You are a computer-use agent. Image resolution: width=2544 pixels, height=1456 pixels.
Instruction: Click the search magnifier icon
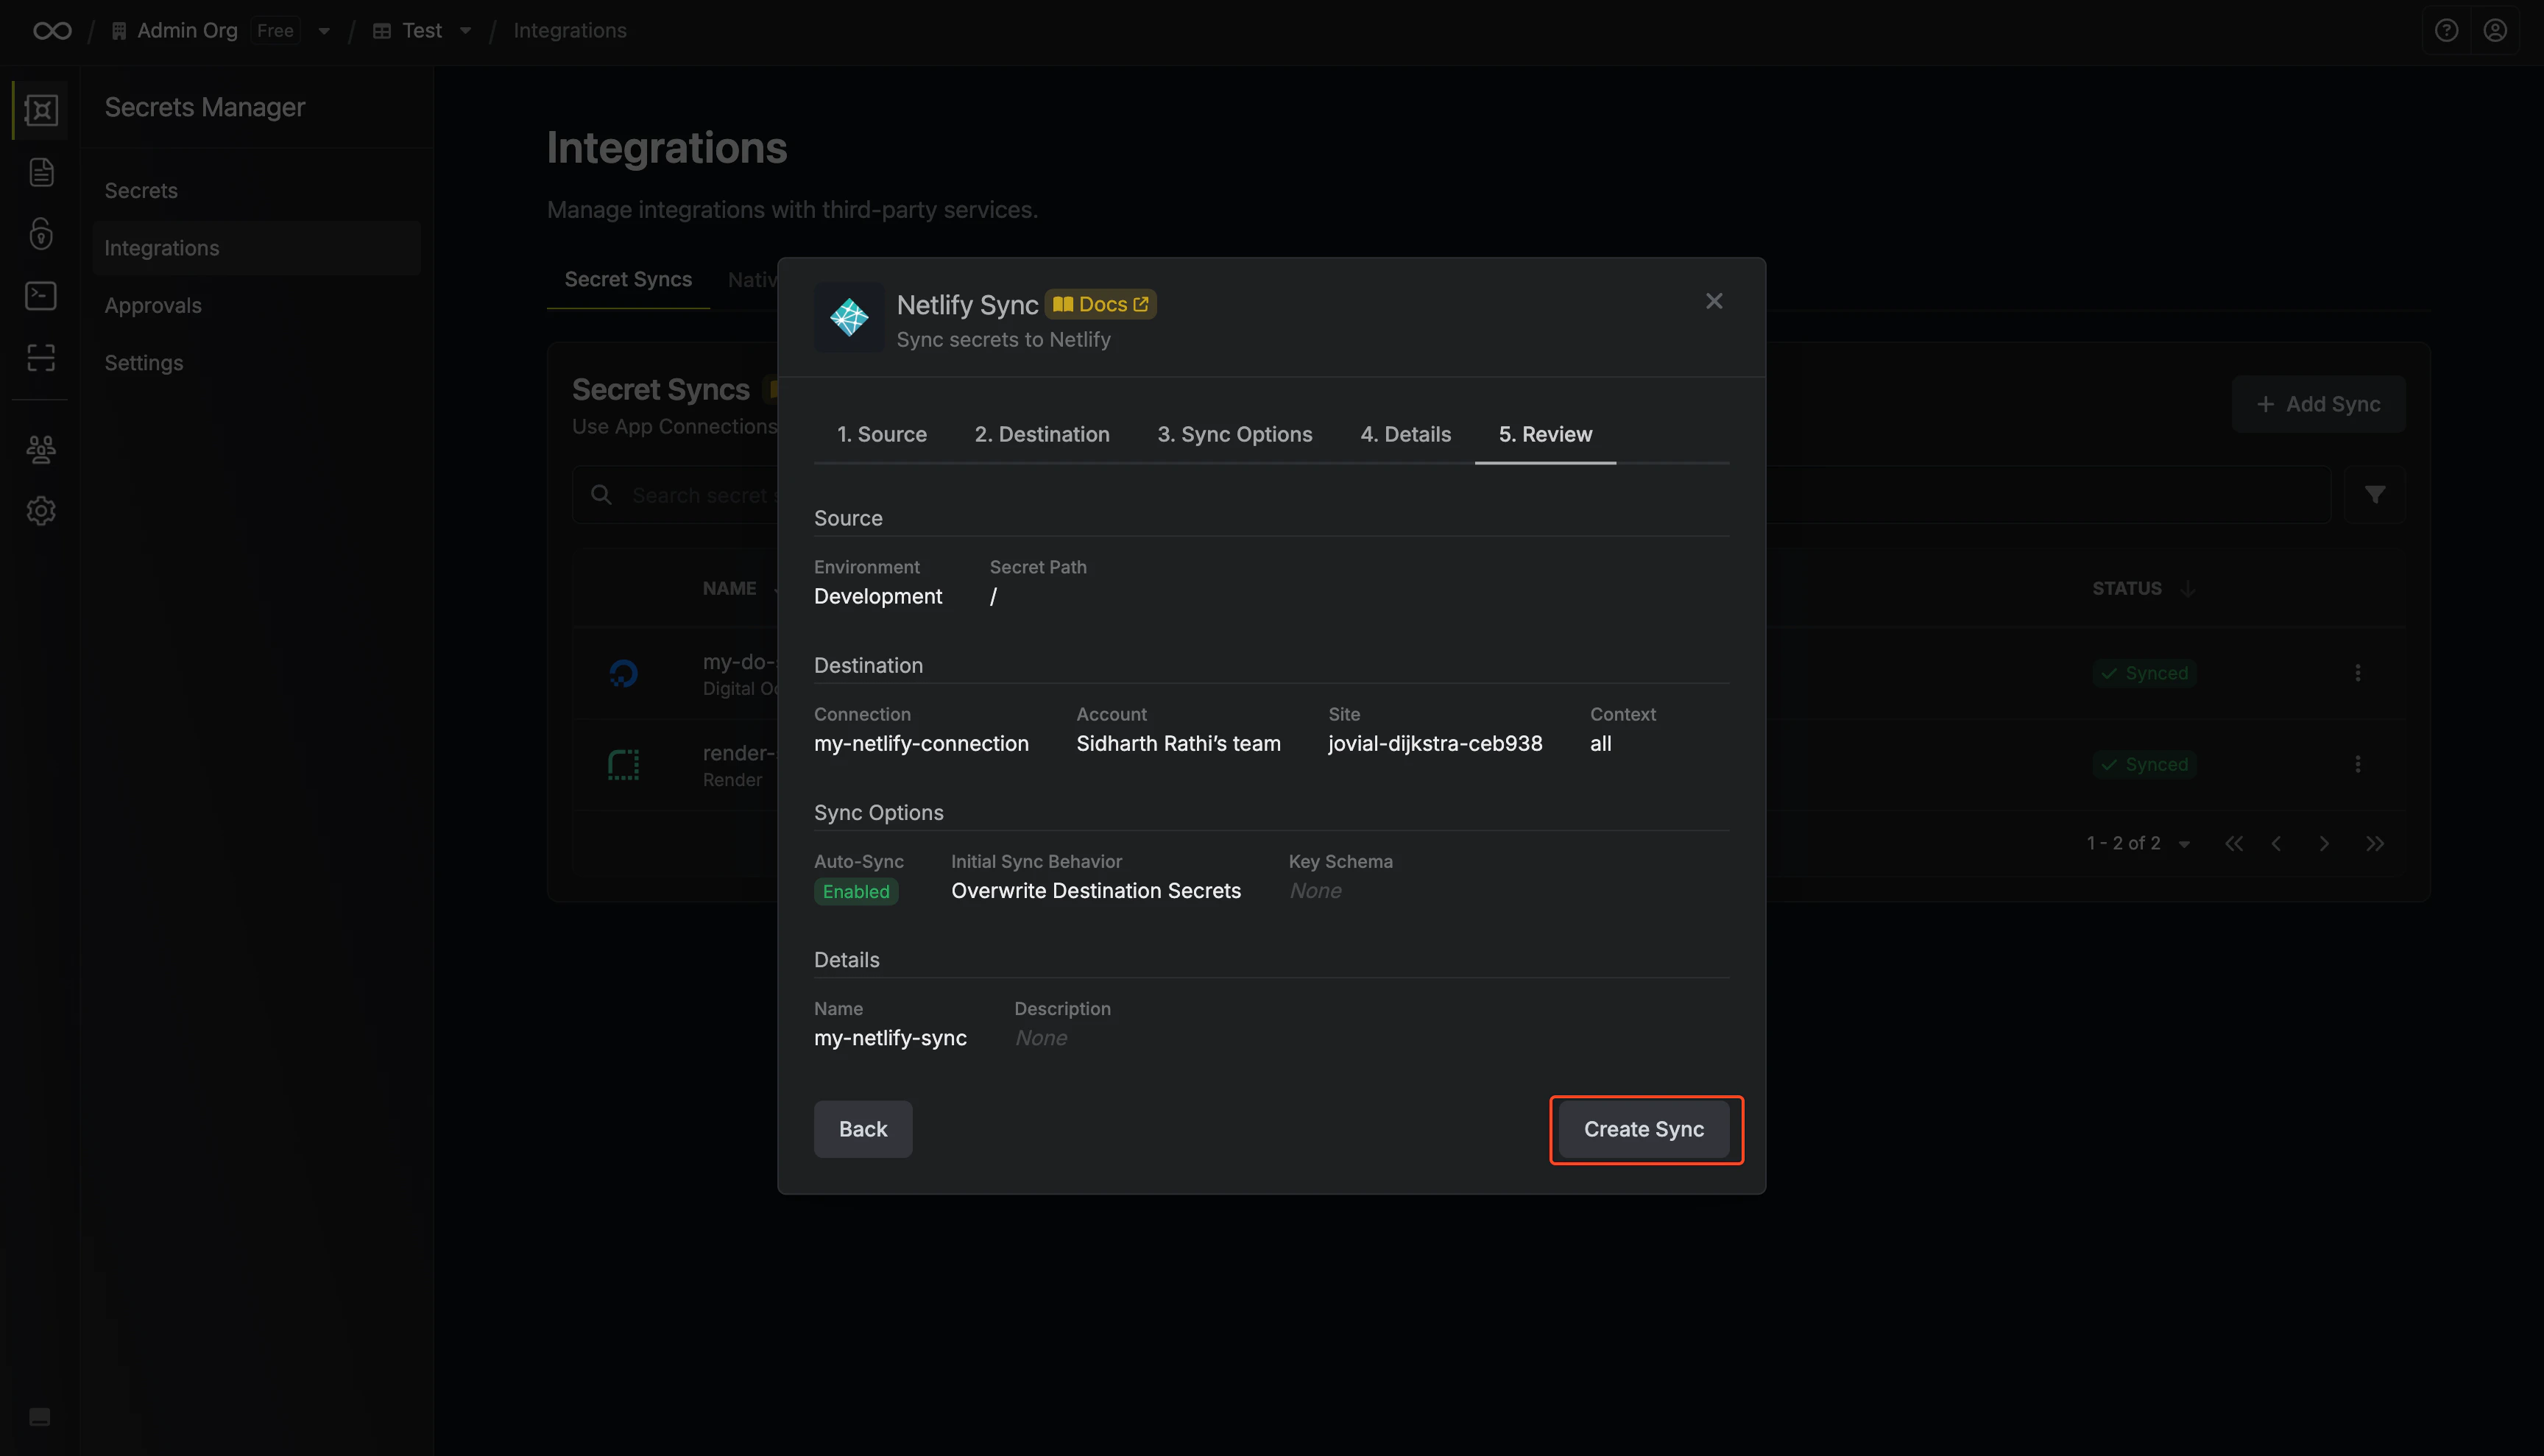pos(601,495)
